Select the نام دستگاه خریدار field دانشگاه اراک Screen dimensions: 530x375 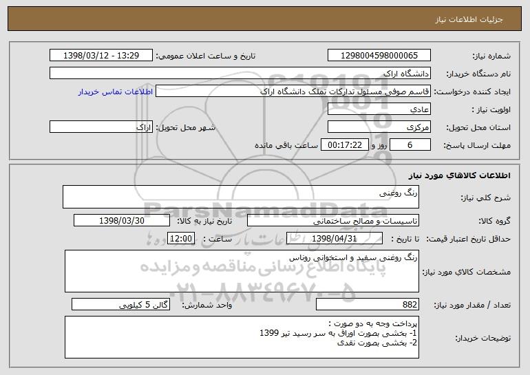240,74
